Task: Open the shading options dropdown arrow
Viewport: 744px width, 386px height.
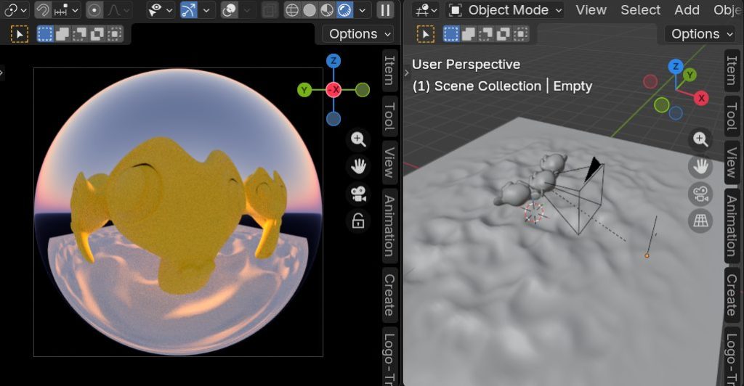Action: click(x=363, y=10)
